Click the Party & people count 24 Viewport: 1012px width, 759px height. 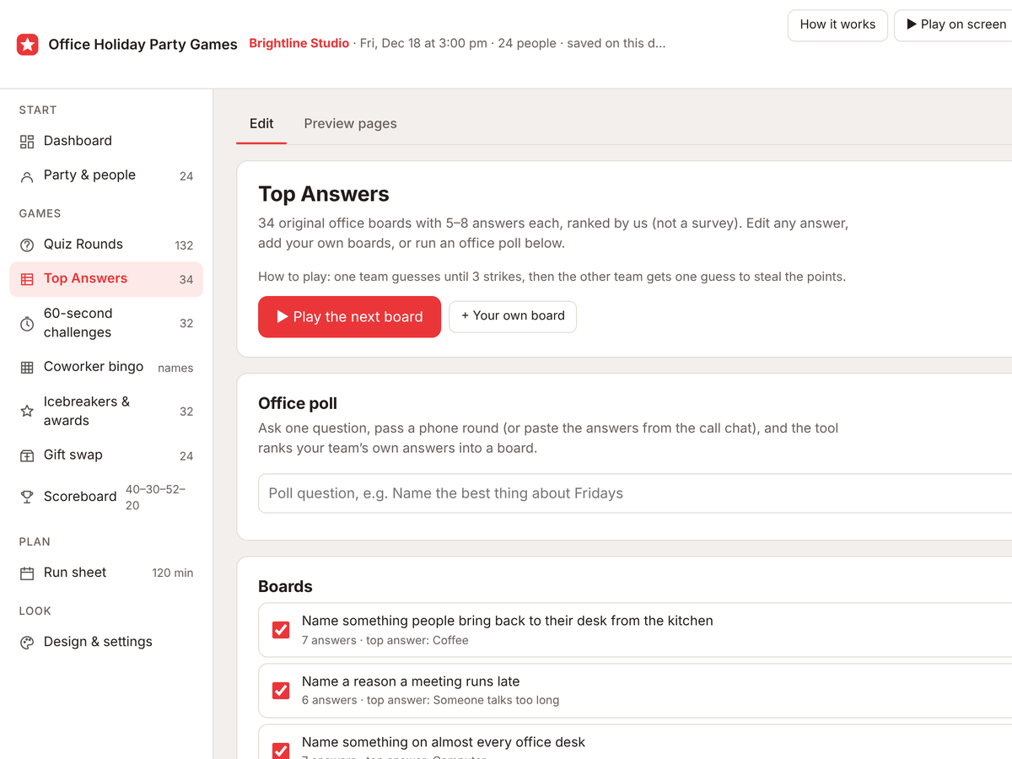pos(186,176)
